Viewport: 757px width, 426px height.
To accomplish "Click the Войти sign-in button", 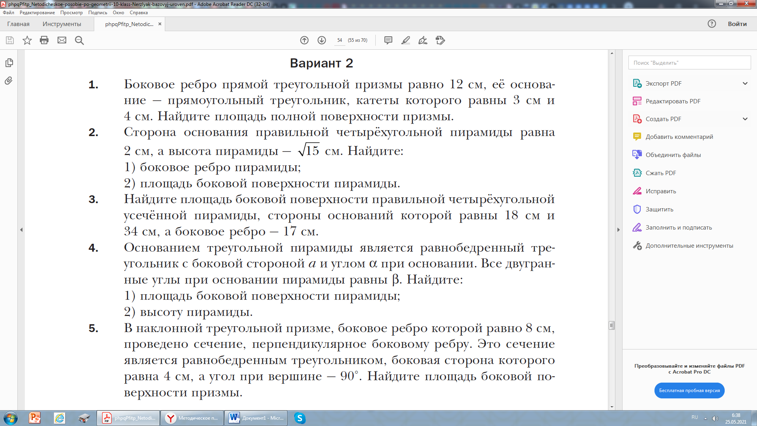I will coord(737,24).
